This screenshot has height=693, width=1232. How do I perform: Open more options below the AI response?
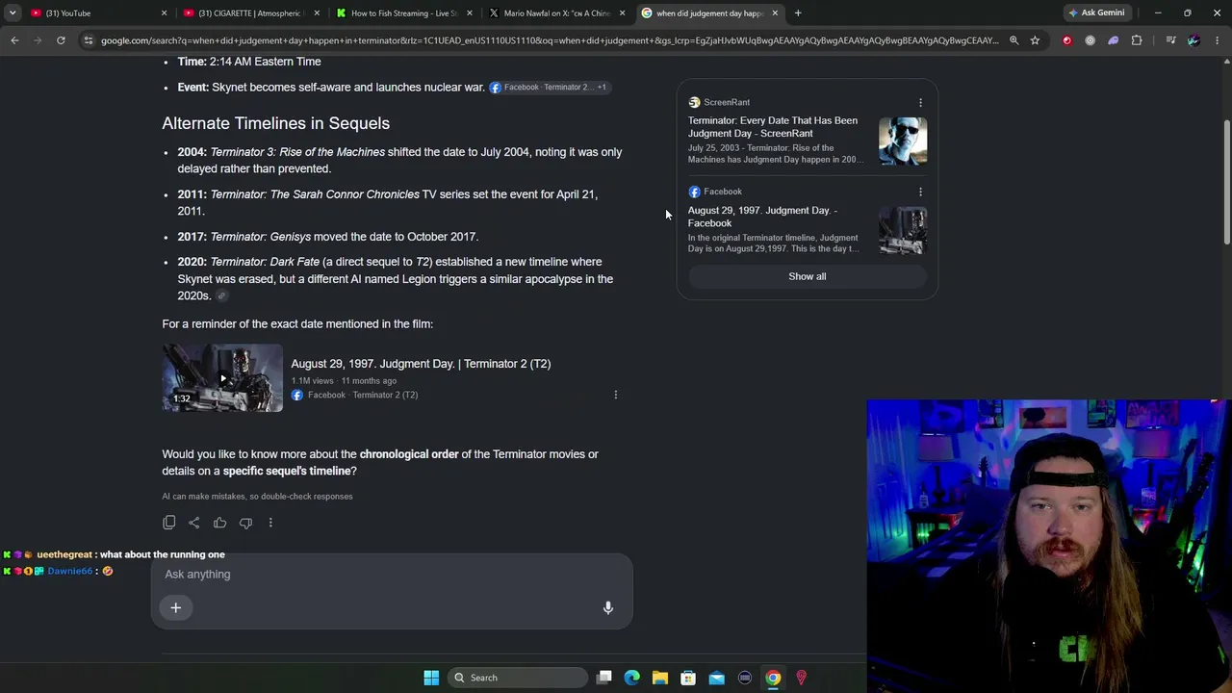coord(270,523)
